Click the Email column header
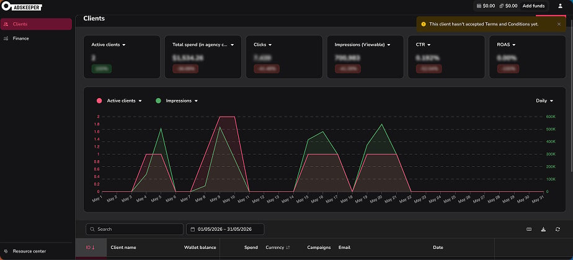Image resolution: width=573 pixels, height=260 pixels. coord(344,248)
